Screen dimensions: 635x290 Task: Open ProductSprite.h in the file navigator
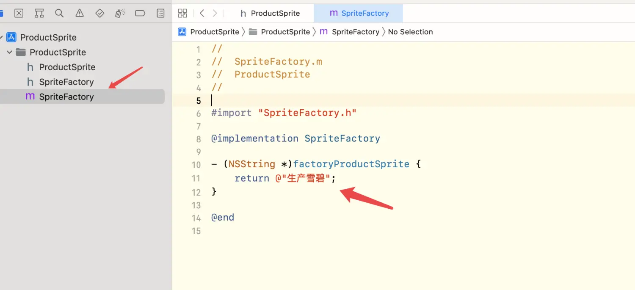67,67
